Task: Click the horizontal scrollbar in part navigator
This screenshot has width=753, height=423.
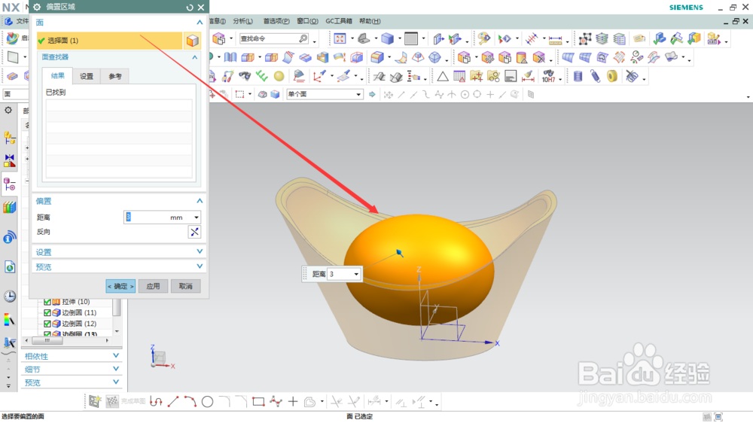Action: (47, 341)
